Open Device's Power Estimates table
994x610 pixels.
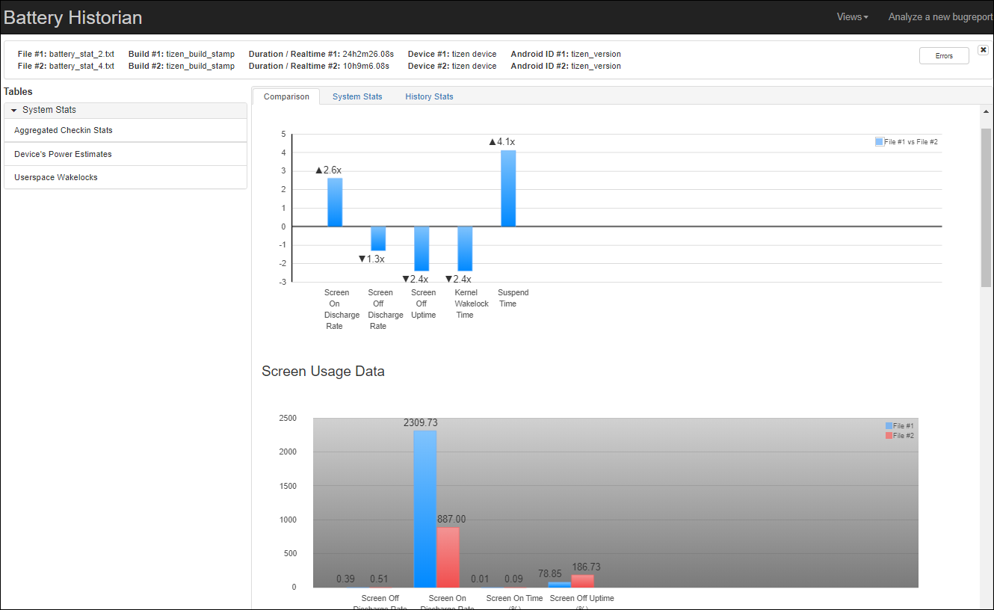click(63, 154)
